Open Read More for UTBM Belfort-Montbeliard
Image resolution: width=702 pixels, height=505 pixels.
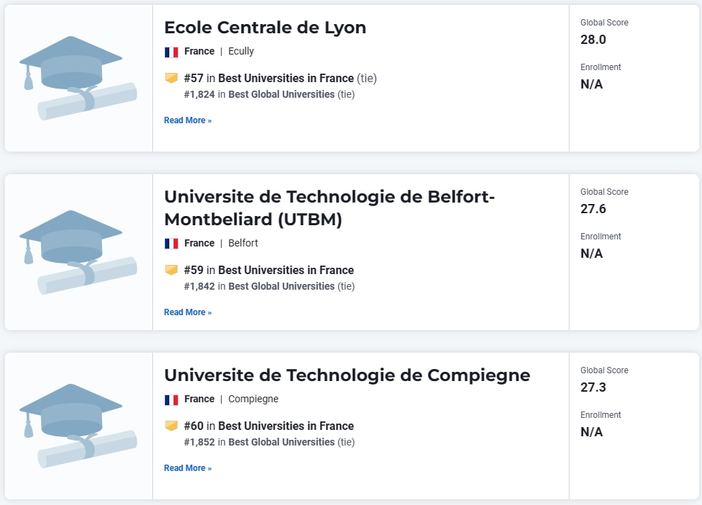[x=188, y=312]
